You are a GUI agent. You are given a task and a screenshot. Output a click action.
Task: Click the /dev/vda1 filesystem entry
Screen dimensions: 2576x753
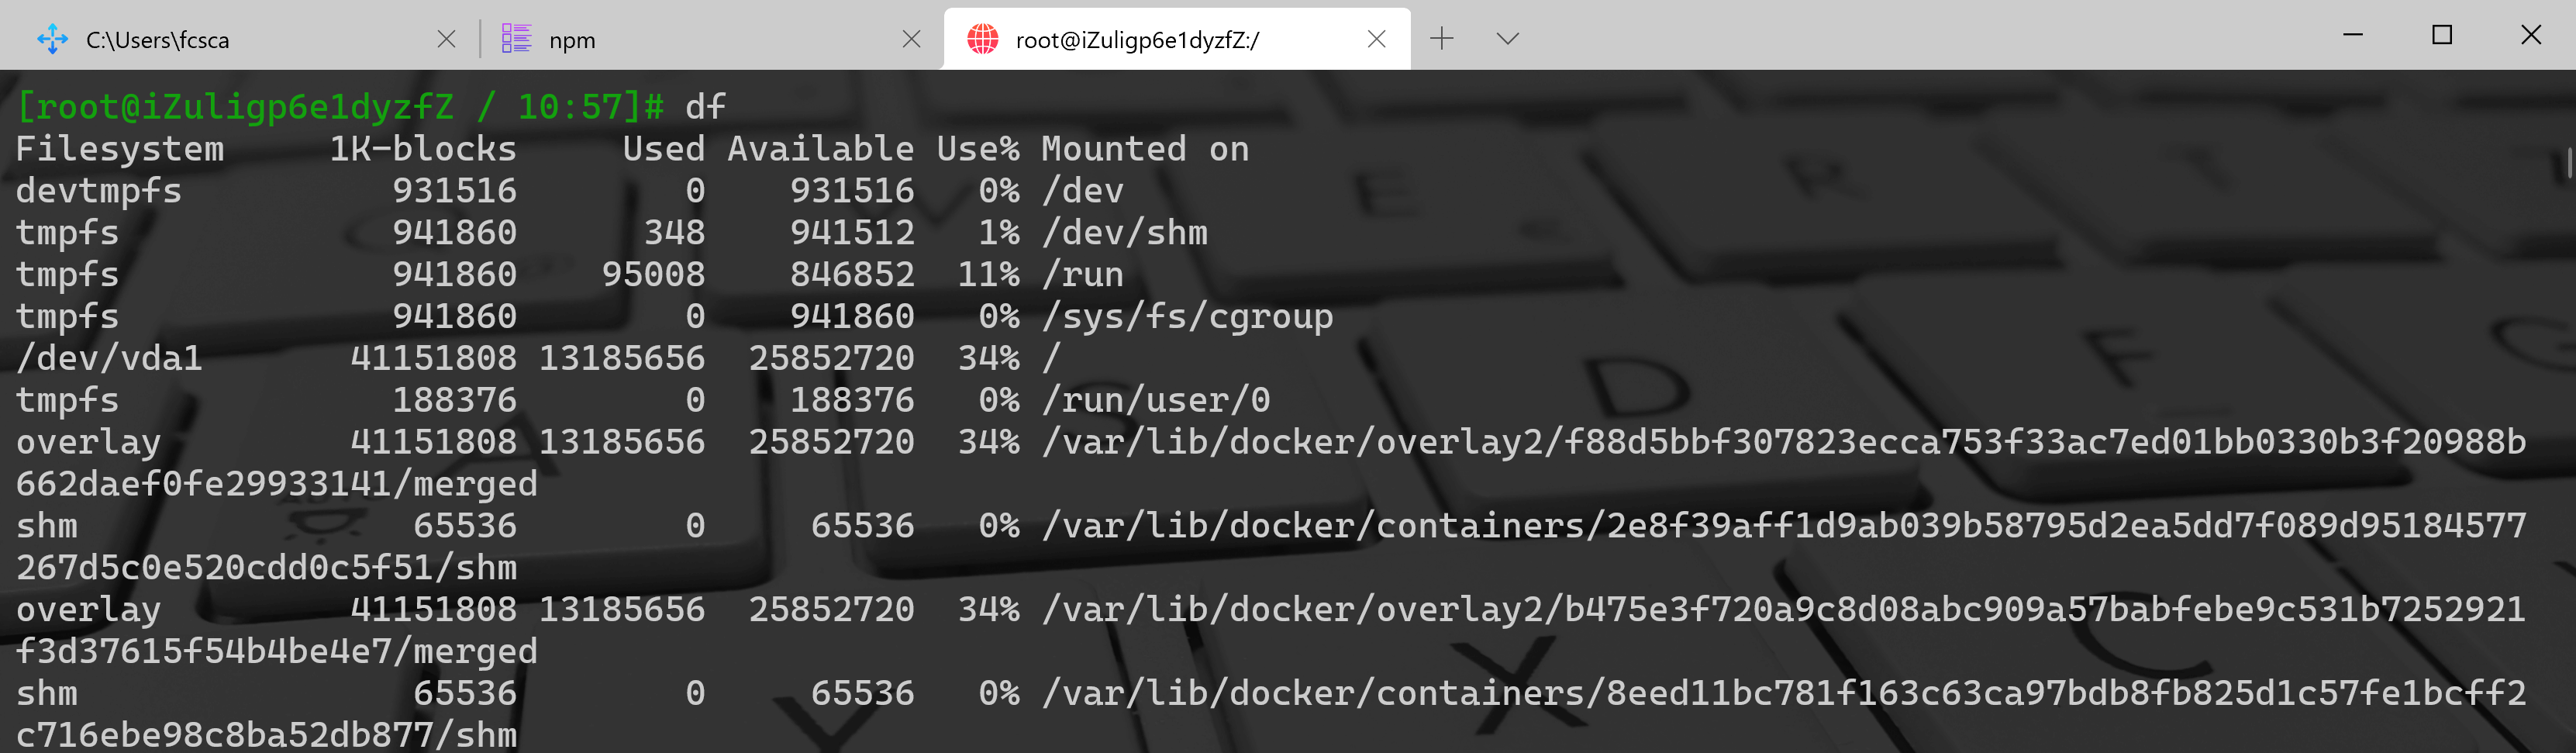coord(109,358)
